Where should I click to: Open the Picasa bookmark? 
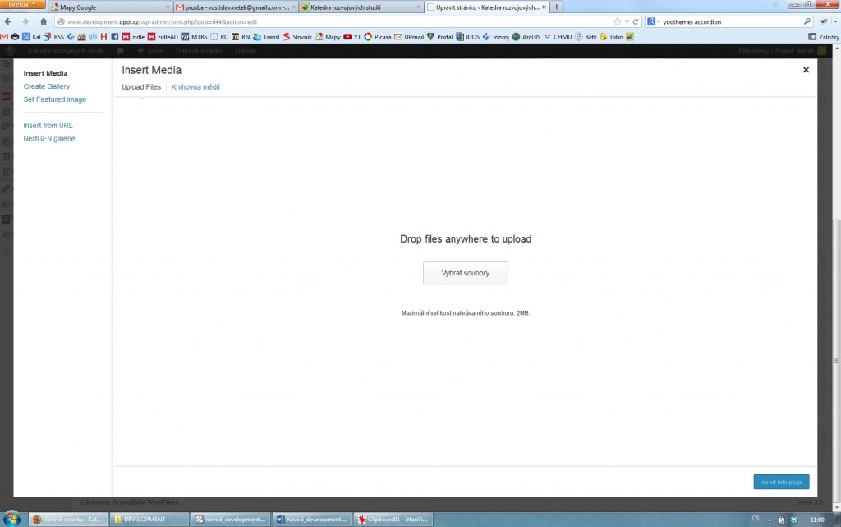(378, 36)
